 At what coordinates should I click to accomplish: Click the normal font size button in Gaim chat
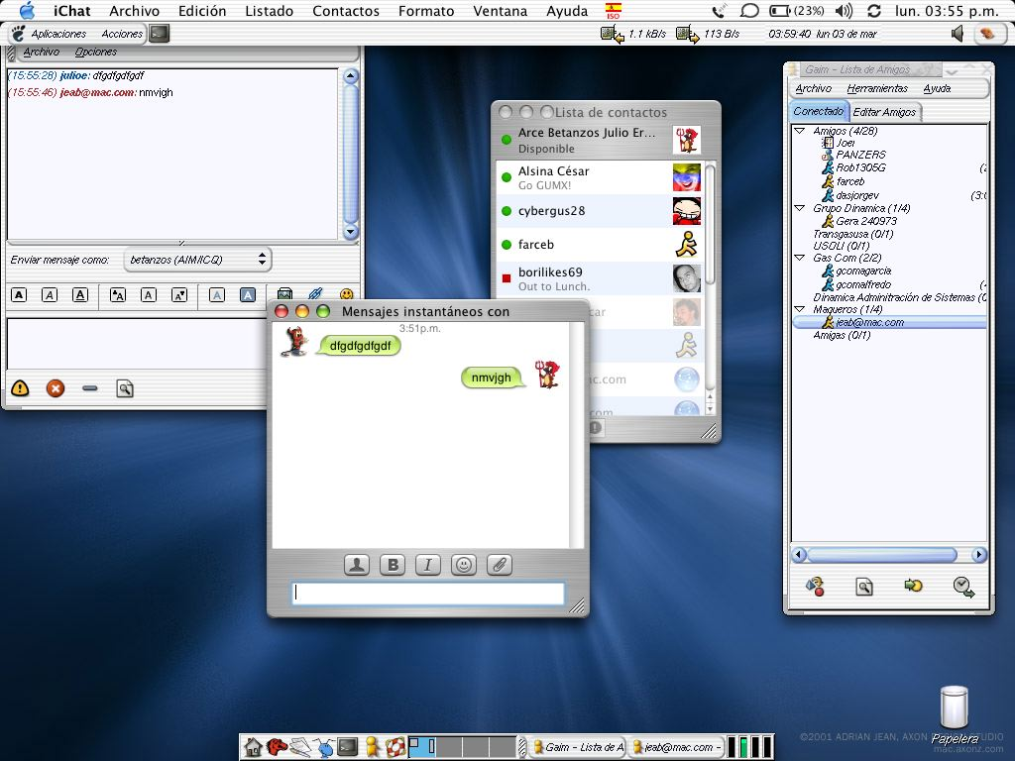click(149, 295)
